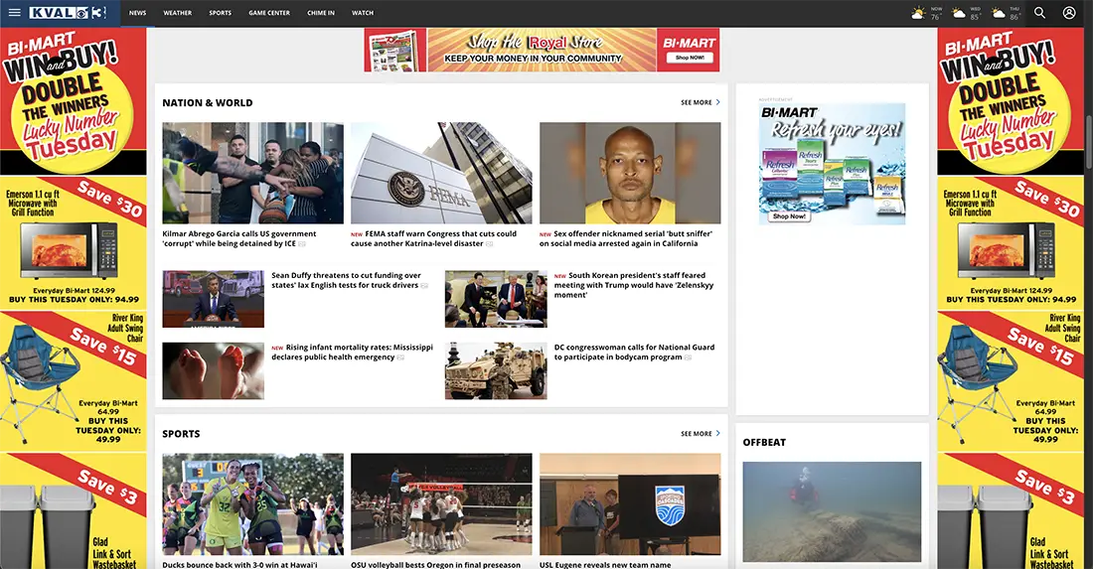Open the Weather menu
The image size is (1093, 569).
pos(178,13)
